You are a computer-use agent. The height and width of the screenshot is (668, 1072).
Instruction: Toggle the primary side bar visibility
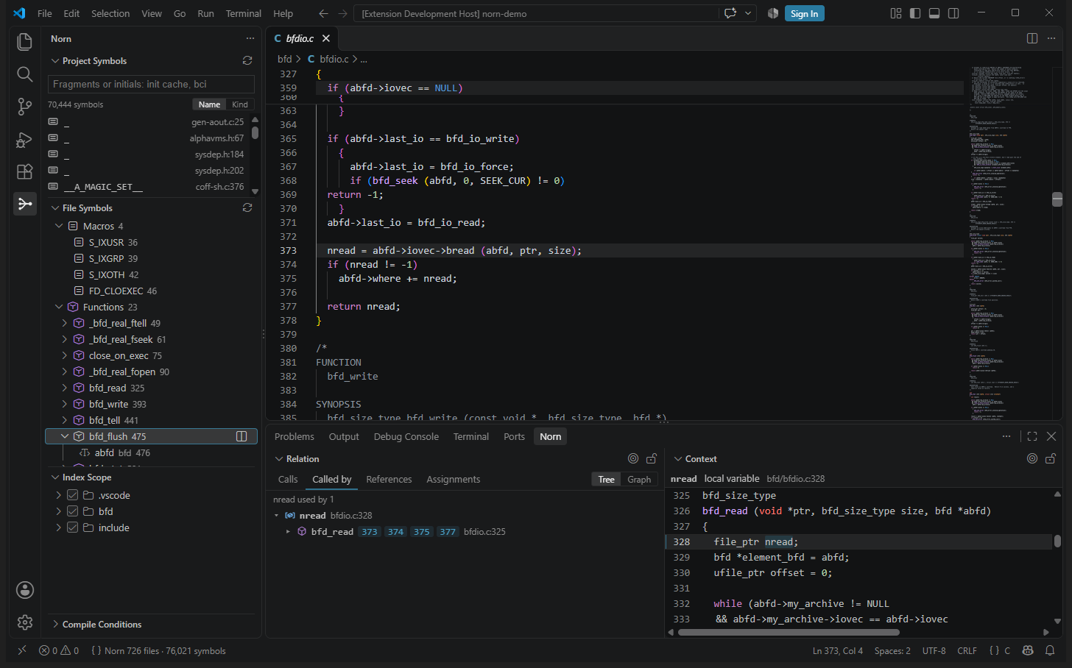[x=915, y=13]
